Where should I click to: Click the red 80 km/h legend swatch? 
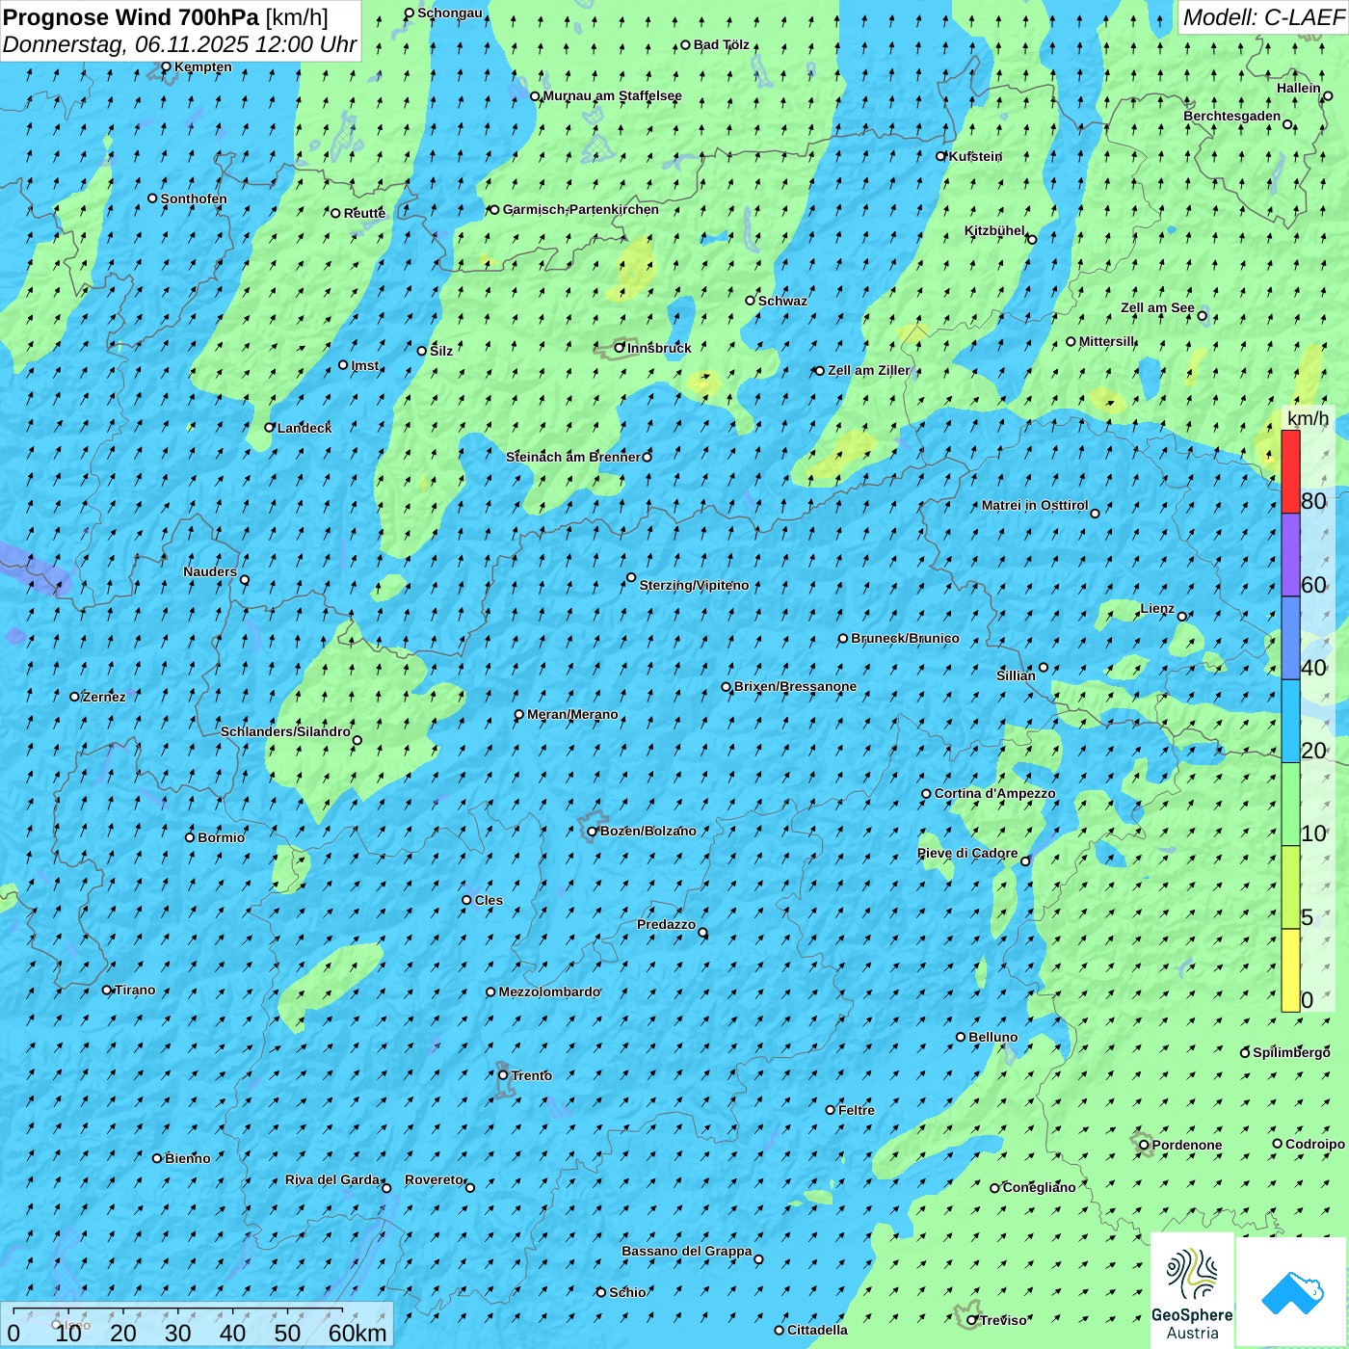[1290, 471]
